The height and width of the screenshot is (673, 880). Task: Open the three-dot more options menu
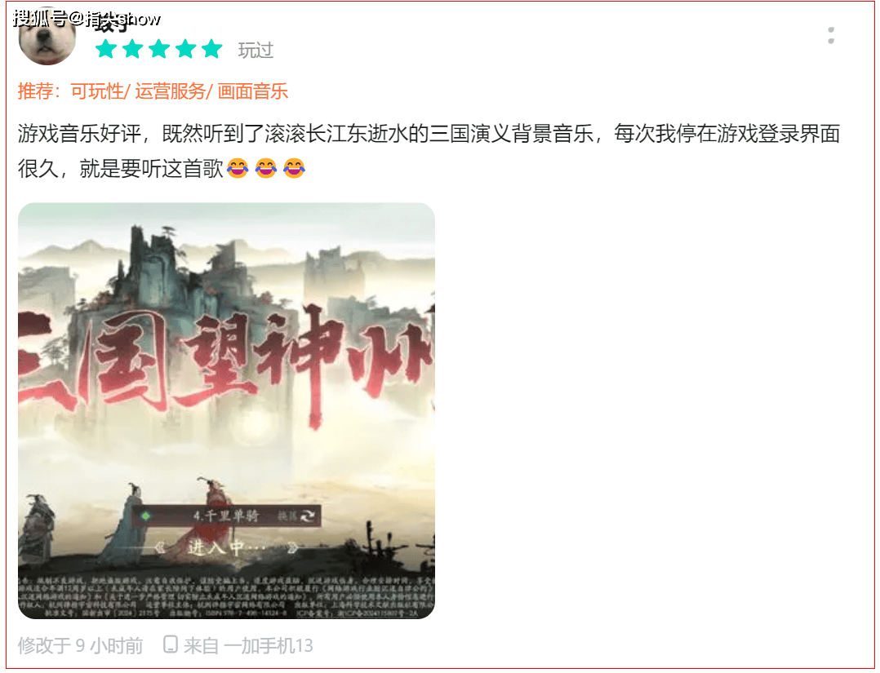(x=831, y=35)
